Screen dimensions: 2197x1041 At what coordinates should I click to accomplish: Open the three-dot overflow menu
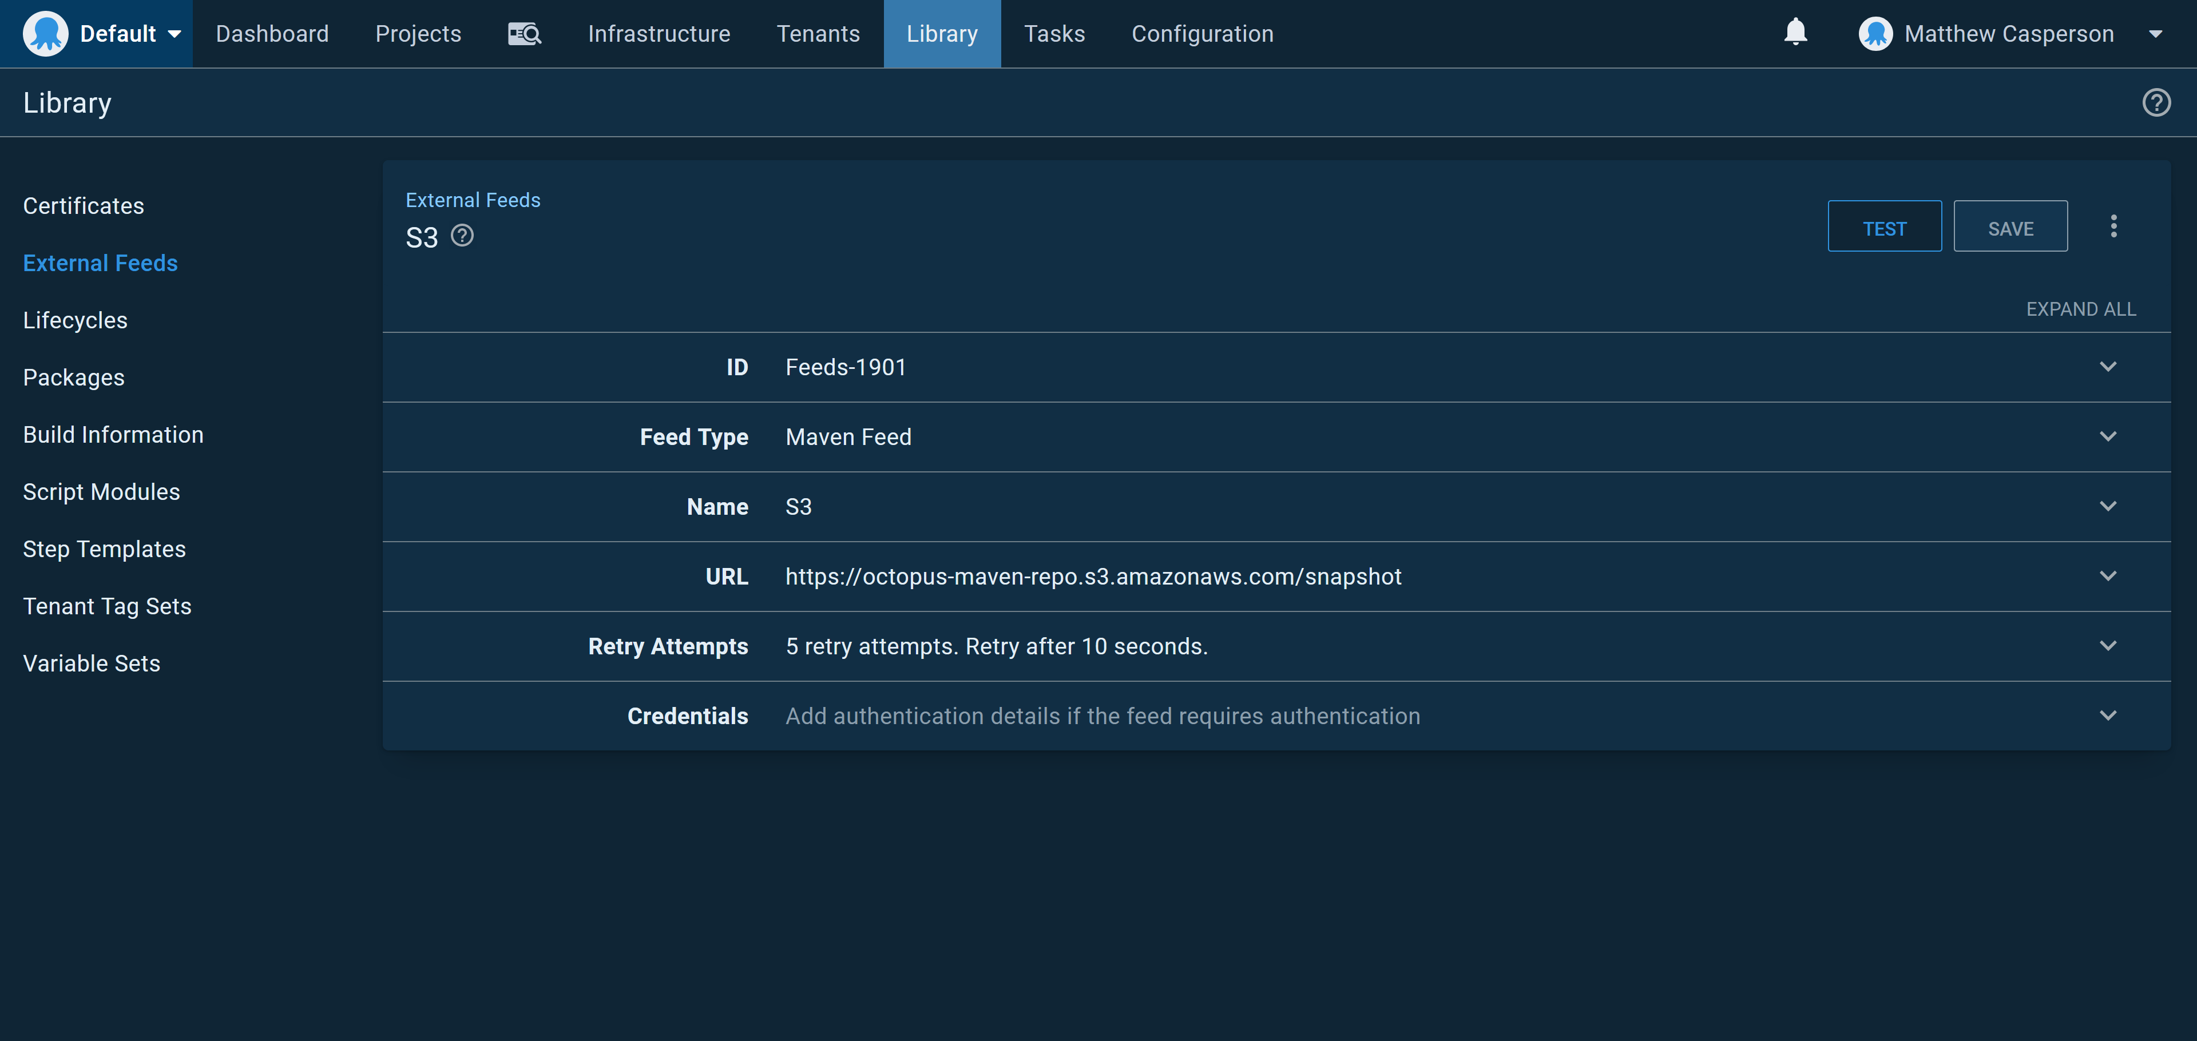[2113, 226]
